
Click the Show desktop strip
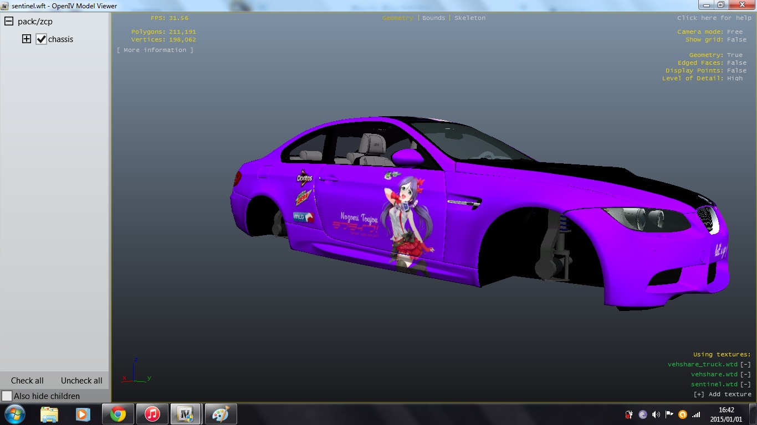(753, 414)
